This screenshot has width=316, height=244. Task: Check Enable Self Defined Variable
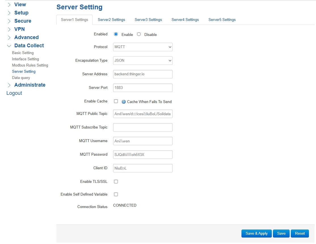pos(116,194)
